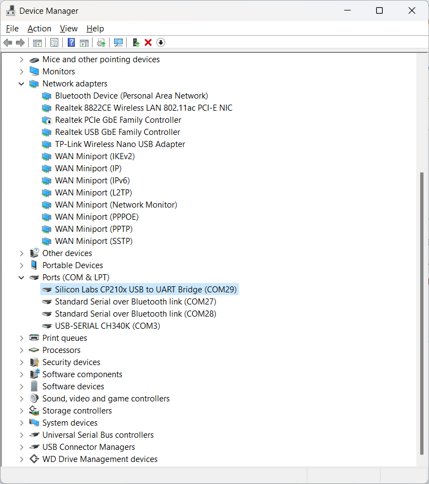Expand the USB Connector Managers category
The height and width of the screenshot is (484, 429).
coord(21,447)
